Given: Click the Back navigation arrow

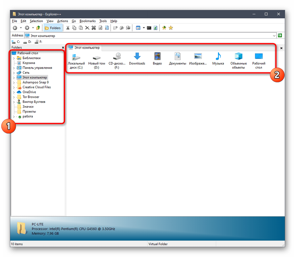Looking at the screenshot, I should 15,28.
